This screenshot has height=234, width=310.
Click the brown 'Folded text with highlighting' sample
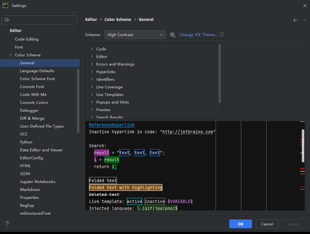[126, 188]
